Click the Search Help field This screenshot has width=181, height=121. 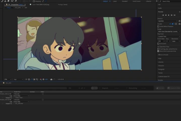click(x=170, y=1)
